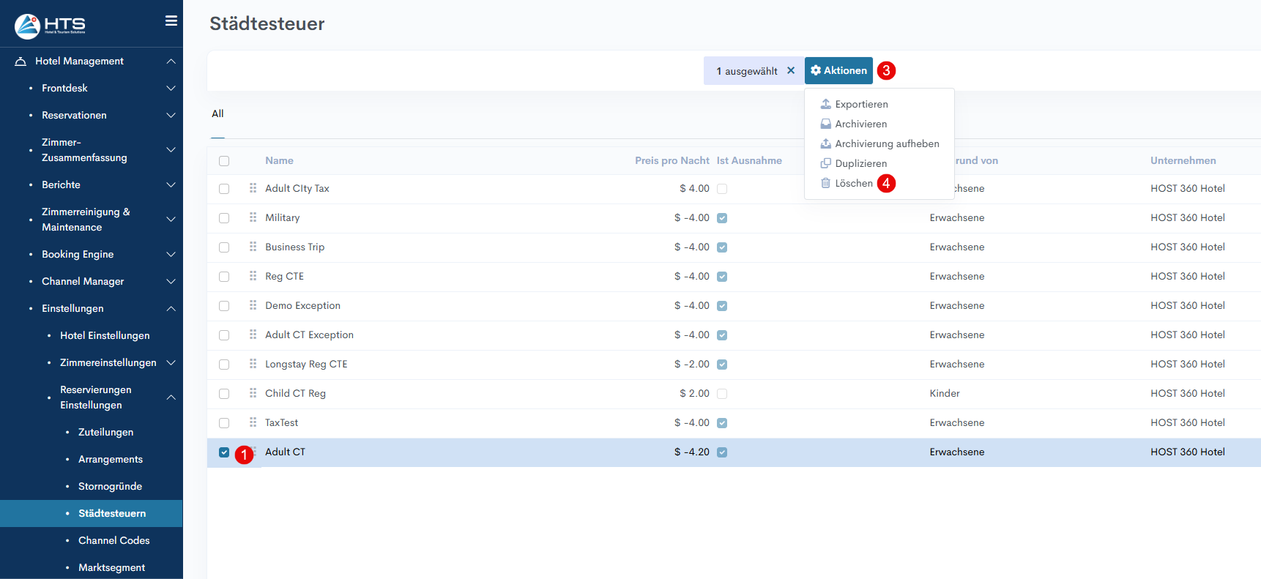Click the X to clear selection
Viewport: 1261px width, 579px height.
pyautogui.click(x=791, y=71)
